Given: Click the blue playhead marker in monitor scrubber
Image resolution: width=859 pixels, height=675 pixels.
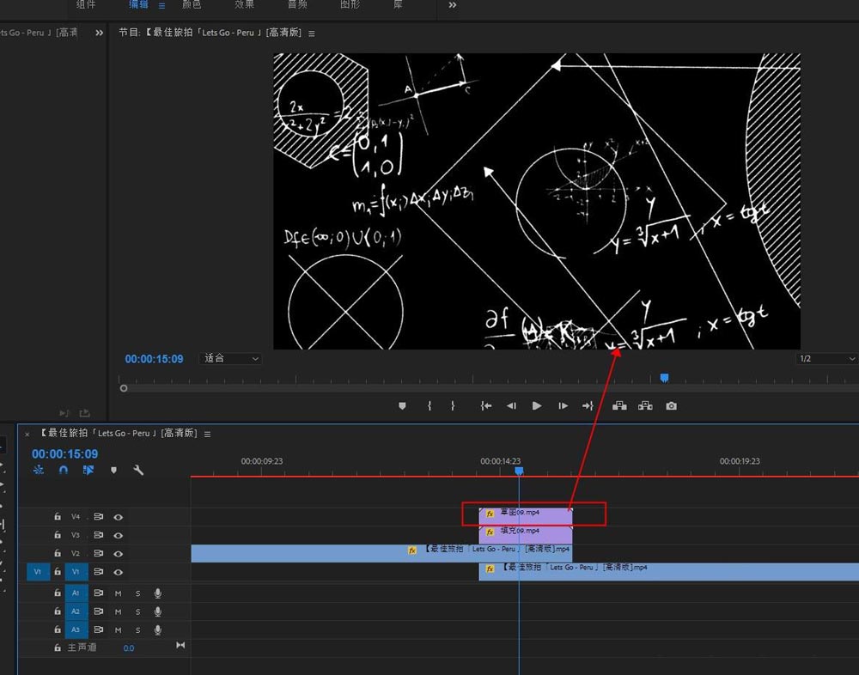Looking at the screenshot, I should [x=664, y=378].
